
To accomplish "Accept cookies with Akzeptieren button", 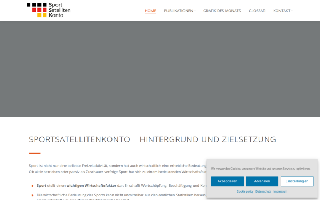I will 227,181.
